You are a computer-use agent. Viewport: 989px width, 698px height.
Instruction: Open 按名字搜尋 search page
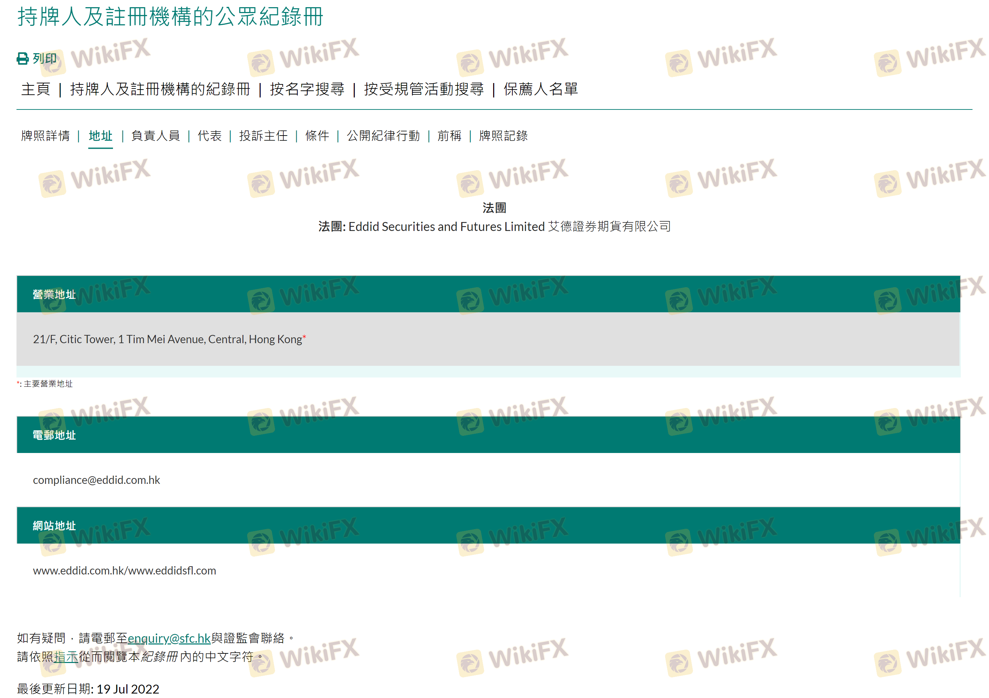307,90
